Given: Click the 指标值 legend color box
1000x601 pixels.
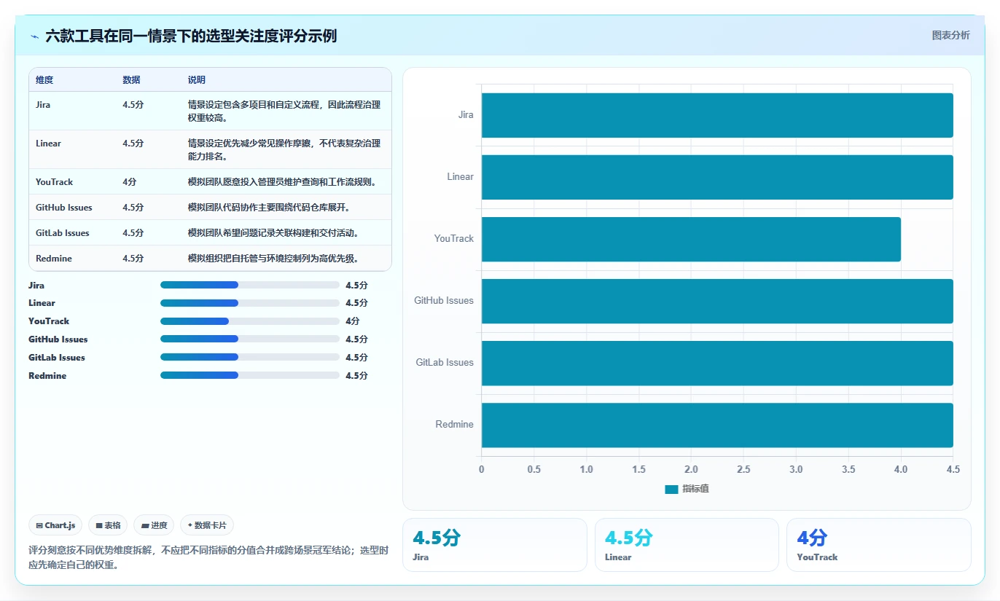Looking at the screenshot, I should click(x=671, y=490).
